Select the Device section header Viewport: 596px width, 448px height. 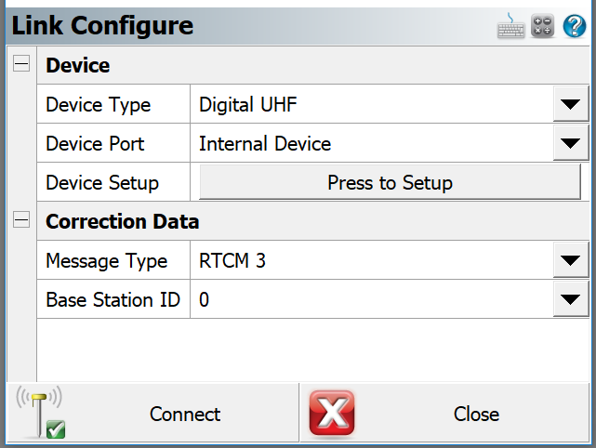[x=78, y=65]
